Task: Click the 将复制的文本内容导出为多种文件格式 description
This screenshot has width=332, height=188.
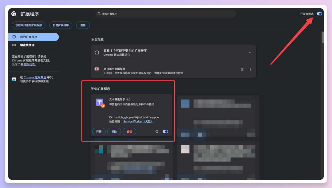Action: coord(132,104)
